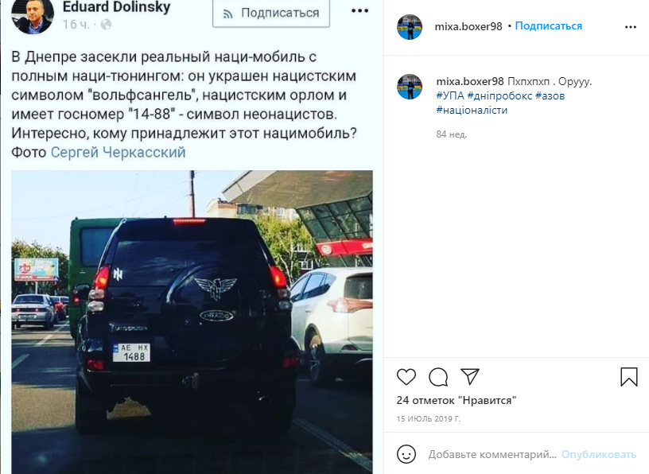Open hashtag #УПА
649x474 pixels.
point(450,95)
